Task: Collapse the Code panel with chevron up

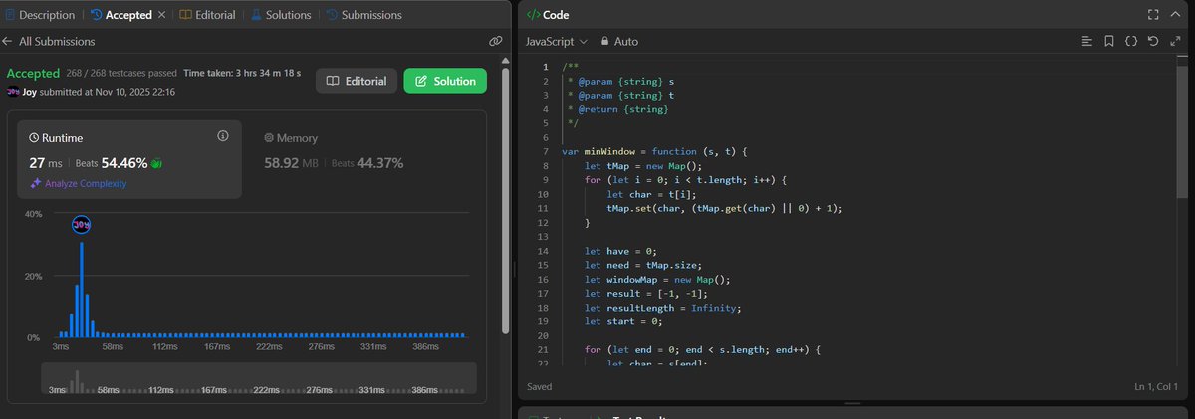Action: click(x=1176, y=15)
